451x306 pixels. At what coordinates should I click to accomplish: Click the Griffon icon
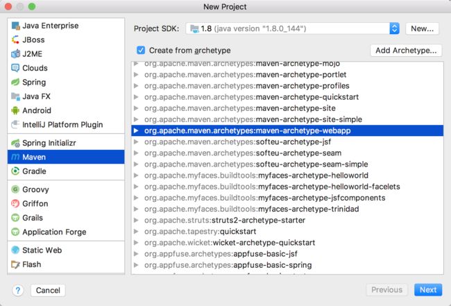(15, 203)
